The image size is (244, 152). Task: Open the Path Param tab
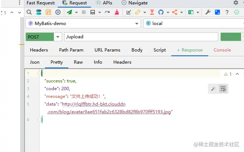click(71, 50)
